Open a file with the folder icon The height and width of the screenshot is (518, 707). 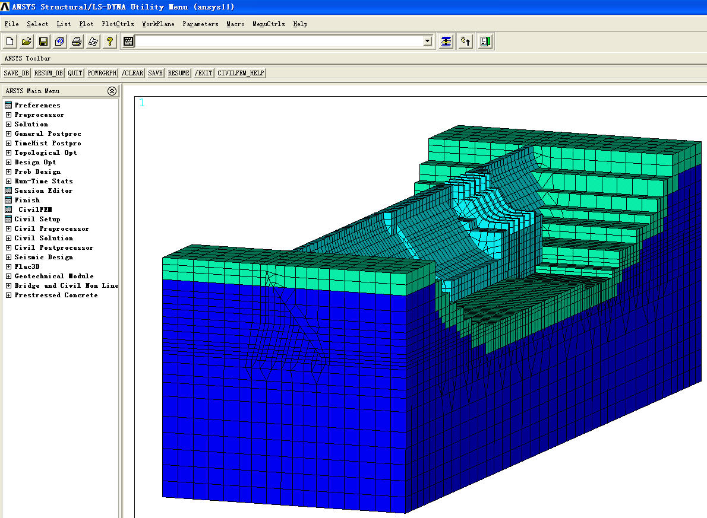27,42
